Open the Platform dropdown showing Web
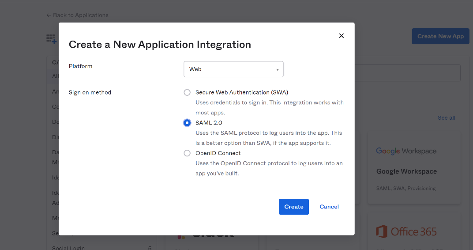Viewport: 473px width, 250px height. pyautogui.click(x=233, y=69)
